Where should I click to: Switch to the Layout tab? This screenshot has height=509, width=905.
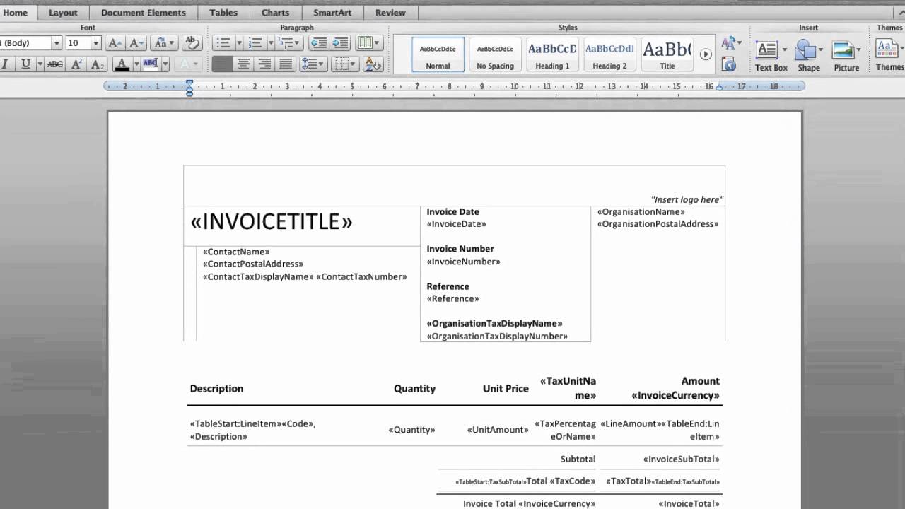click(63, 13)
